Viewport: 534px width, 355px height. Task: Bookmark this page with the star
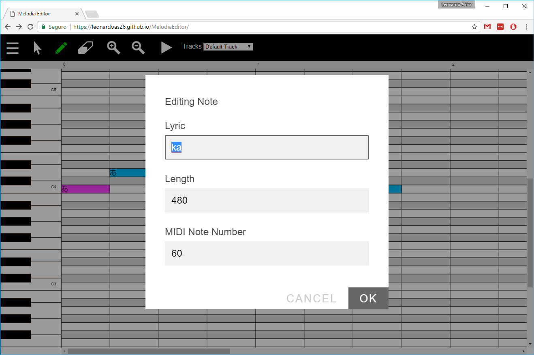(x=474, y=27)
